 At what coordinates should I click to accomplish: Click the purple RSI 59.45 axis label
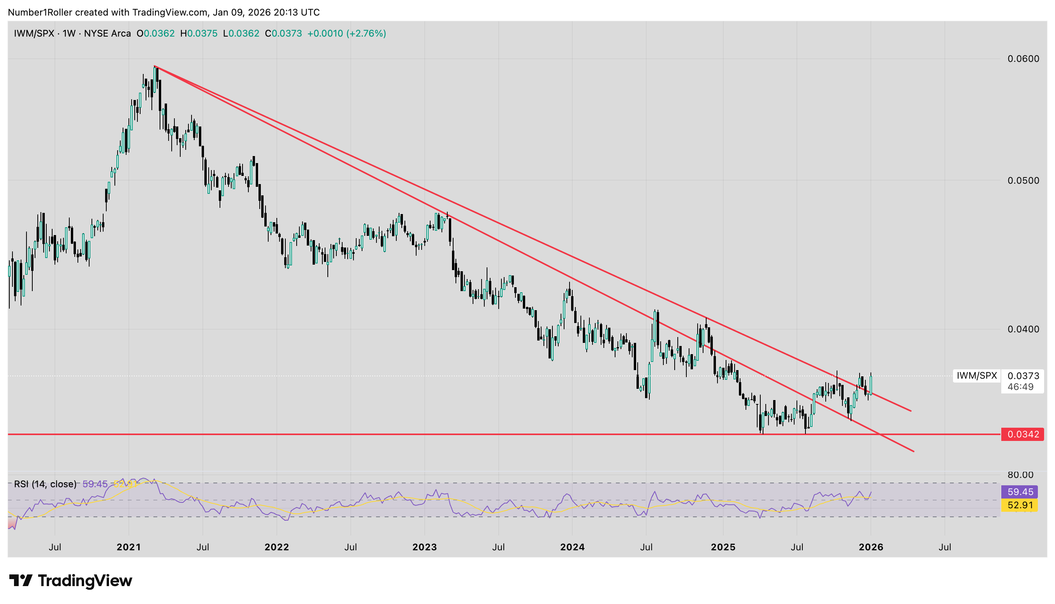point(1020,492)
